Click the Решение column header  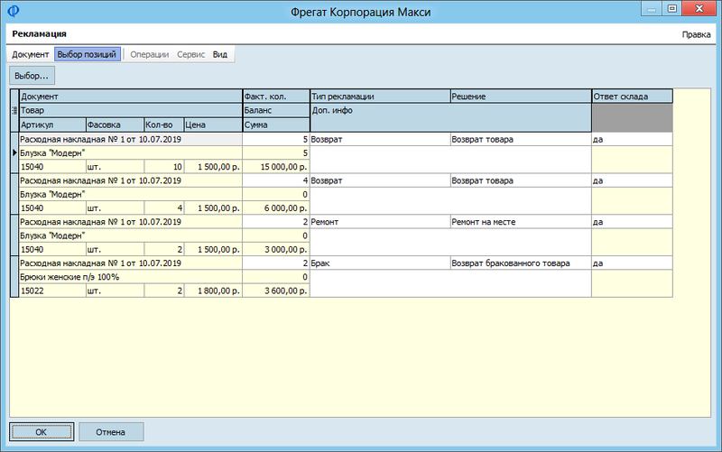(x=521, y=97)
